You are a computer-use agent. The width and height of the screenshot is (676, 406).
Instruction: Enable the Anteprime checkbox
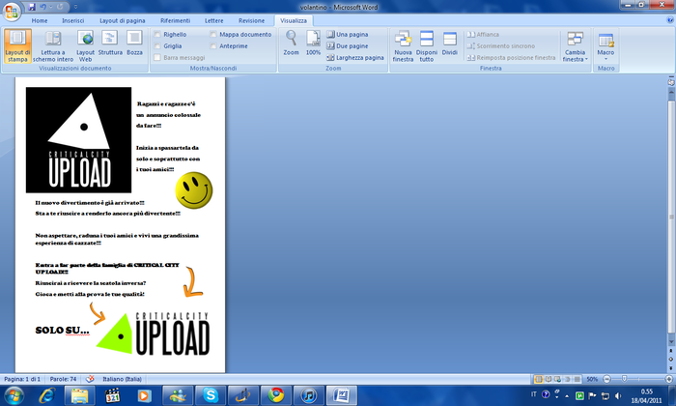click(x=229, y=45)
